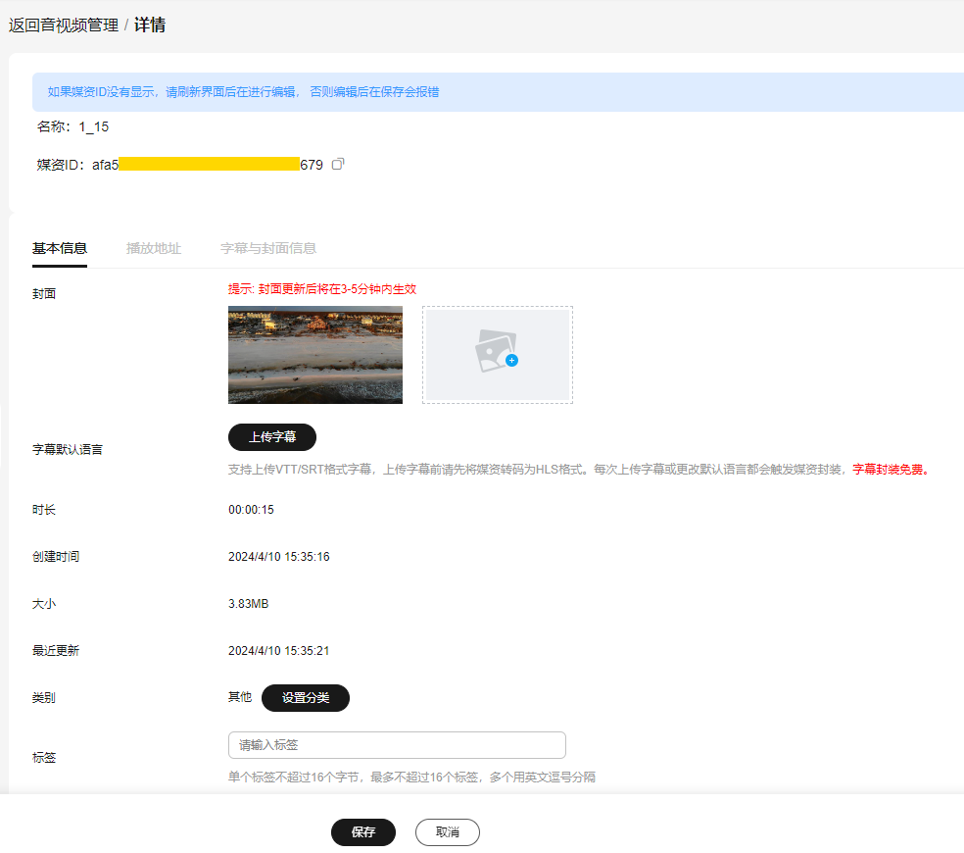Click the file size 3.83MB
Viewport: 964px width, 853px height.
pos(249,604)
